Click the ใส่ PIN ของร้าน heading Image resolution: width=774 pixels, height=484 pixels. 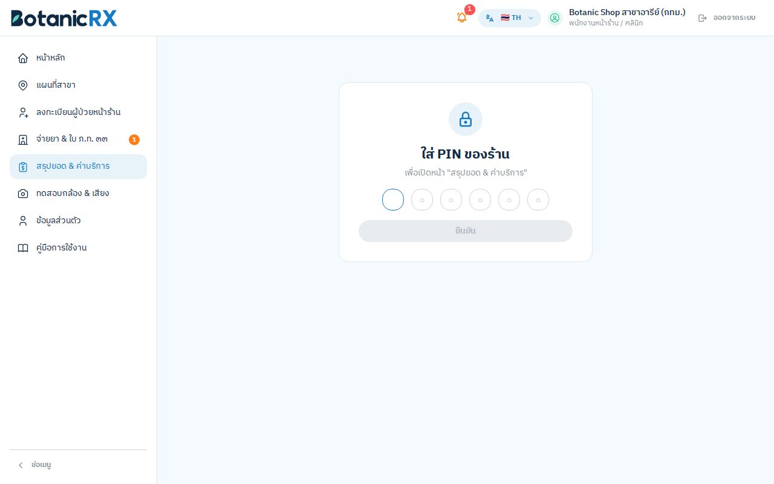[466, 154]
